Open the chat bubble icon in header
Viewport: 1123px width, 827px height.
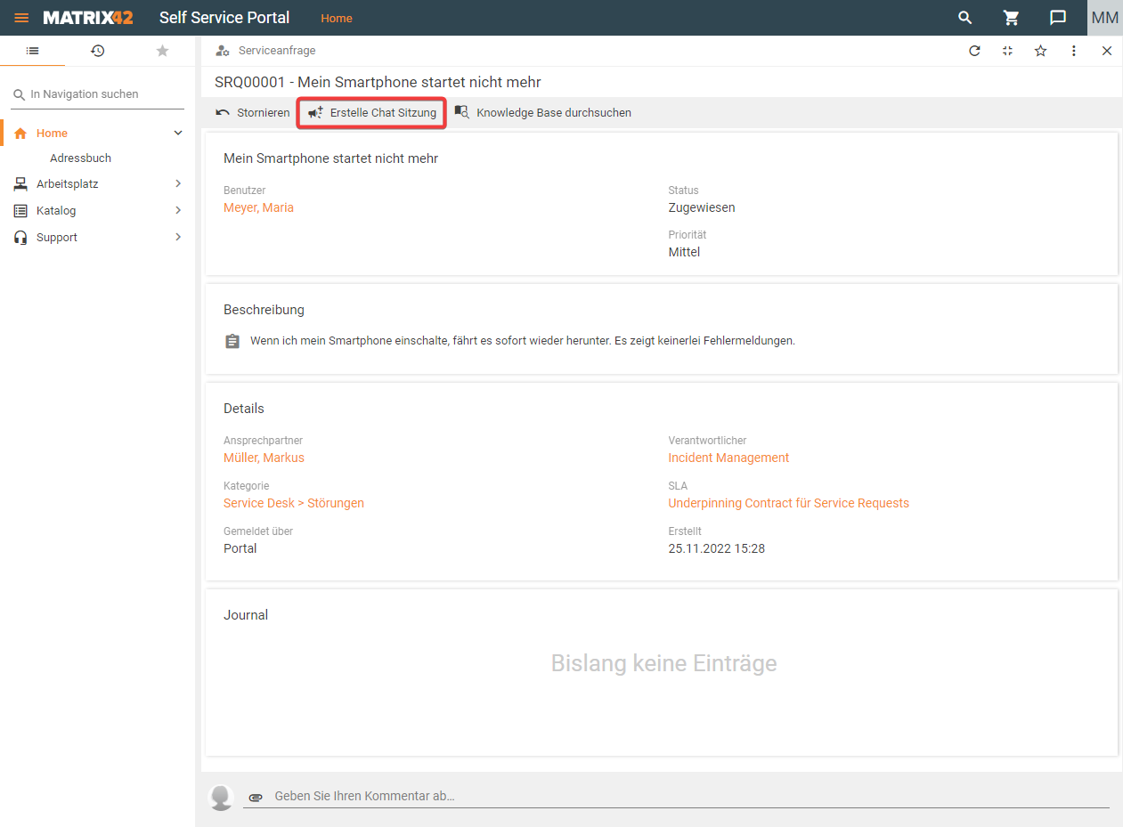pos(1057,18)
